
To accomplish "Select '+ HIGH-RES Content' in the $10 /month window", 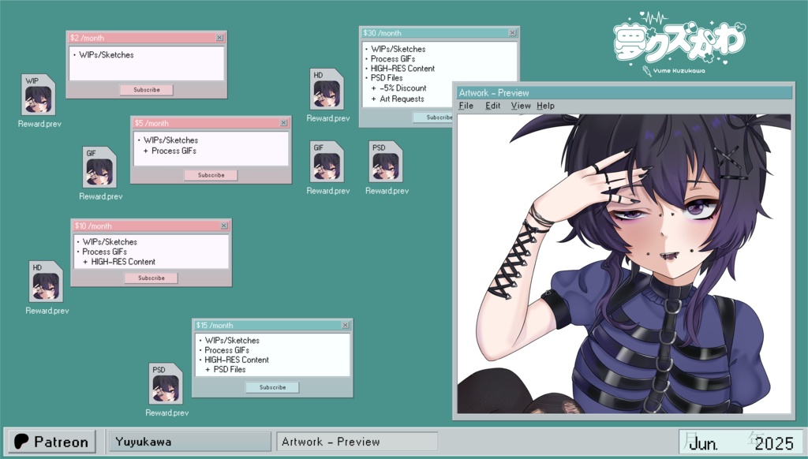I will point(119,262).
